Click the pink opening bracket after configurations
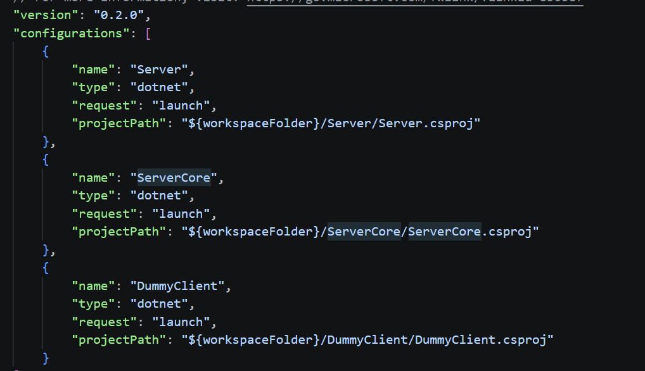The height and width of the screenshot is (371, 645). pyautogui.click(x=148, y=34)
